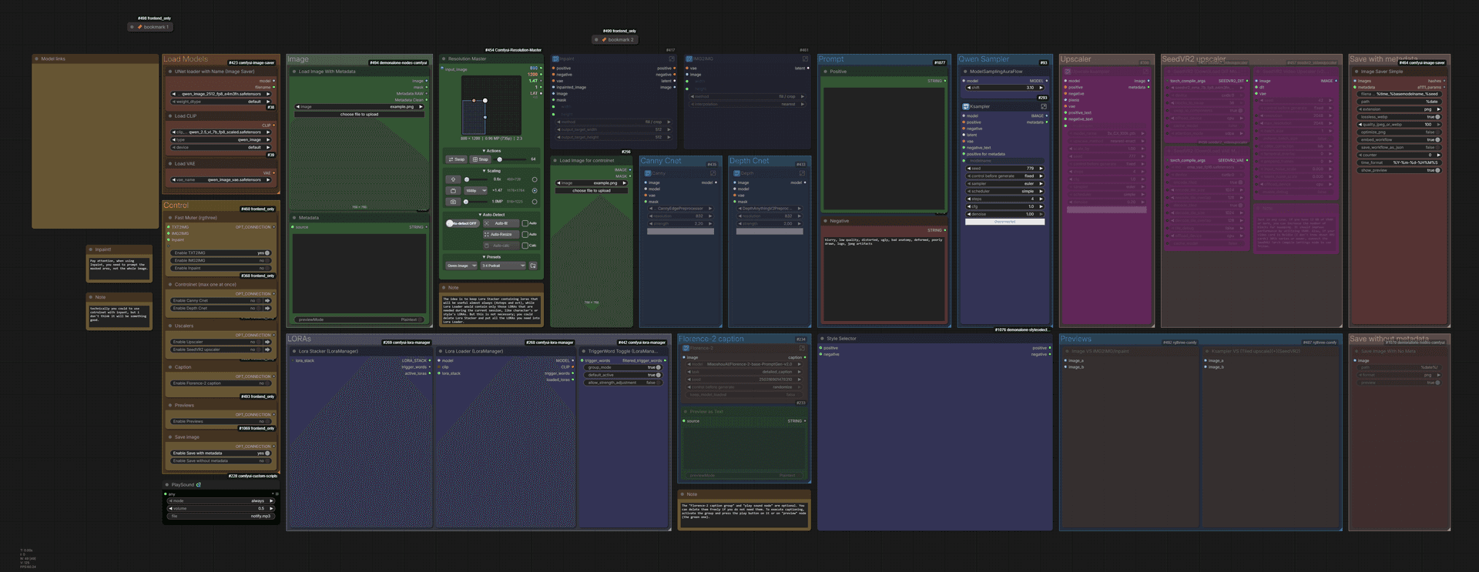Open the sampler dropdown showing euler
Viewport: 1479px width, 572px height.
pyautogui.click(x=1005, y=184)
